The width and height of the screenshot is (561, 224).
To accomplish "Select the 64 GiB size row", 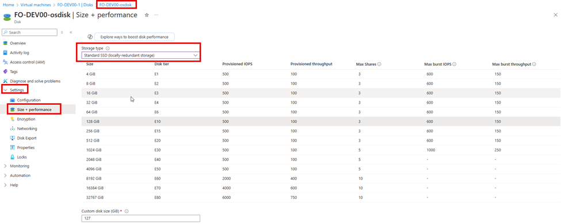I will [x=321, y=112].
